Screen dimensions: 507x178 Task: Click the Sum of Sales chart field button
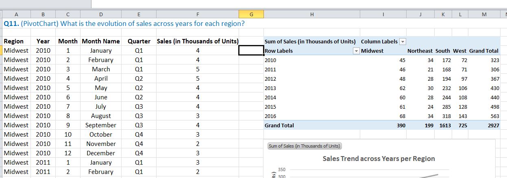(x=305, y=146)
